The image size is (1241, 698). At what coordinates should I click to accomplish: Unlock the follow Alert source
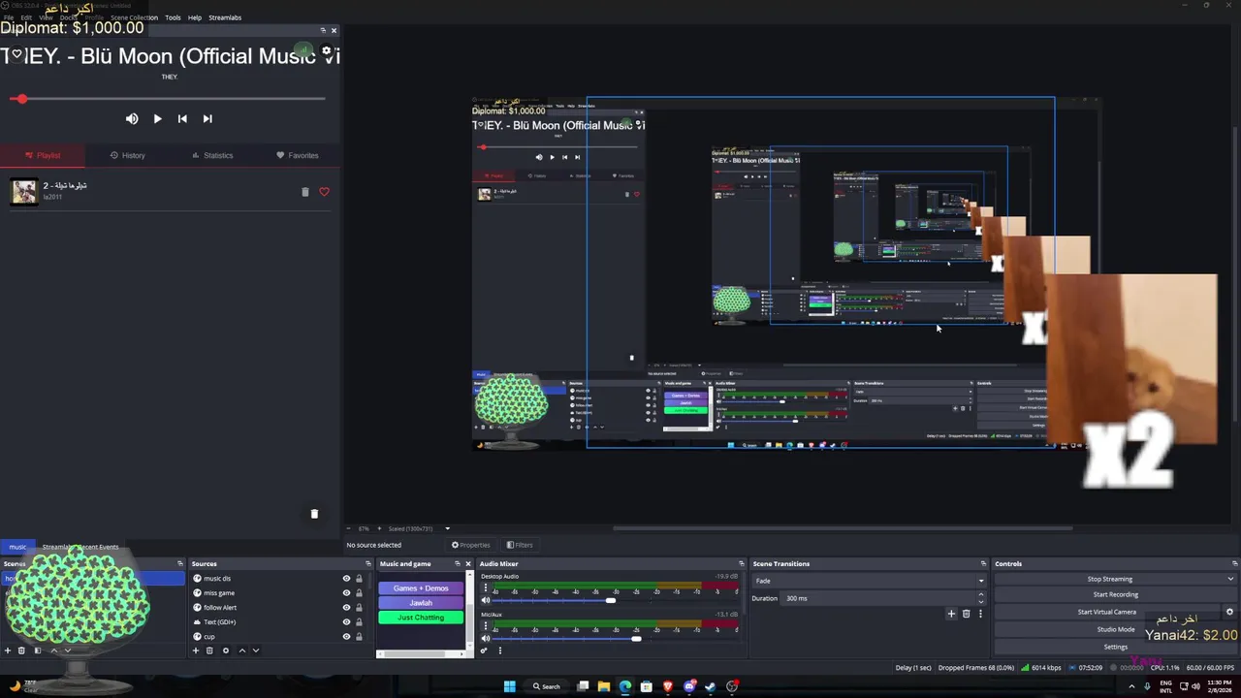point(359,608)
